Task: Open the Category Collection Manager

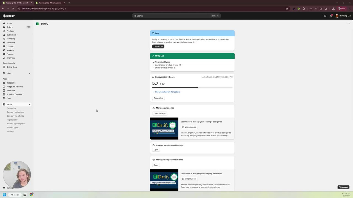Action: click(x=156, y=150)
